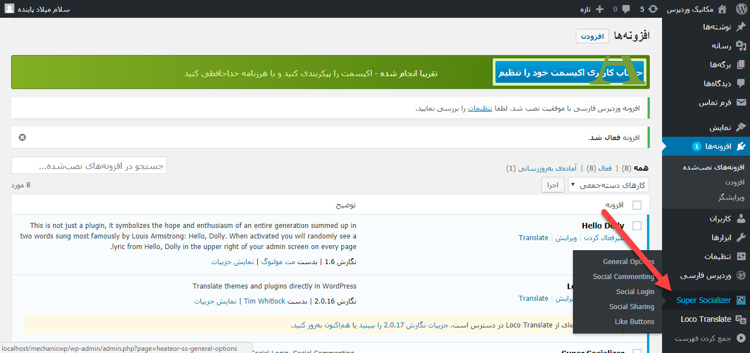Open the new content dropdown in admin bar
750x353 pixels.
(593, 9)
